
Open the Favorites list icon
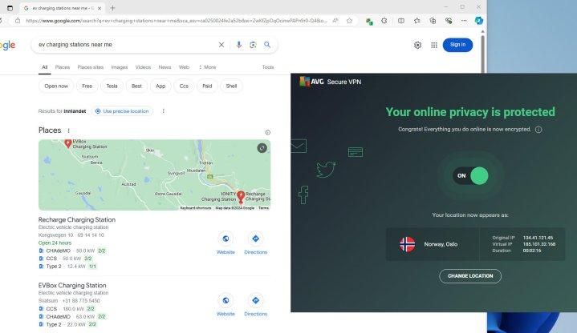417,21
